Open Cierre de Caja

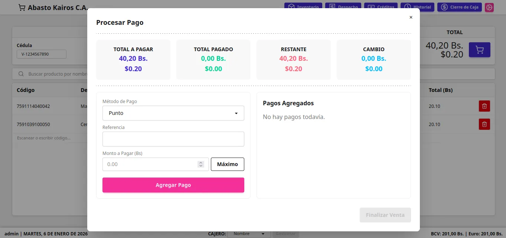(460, 7)
